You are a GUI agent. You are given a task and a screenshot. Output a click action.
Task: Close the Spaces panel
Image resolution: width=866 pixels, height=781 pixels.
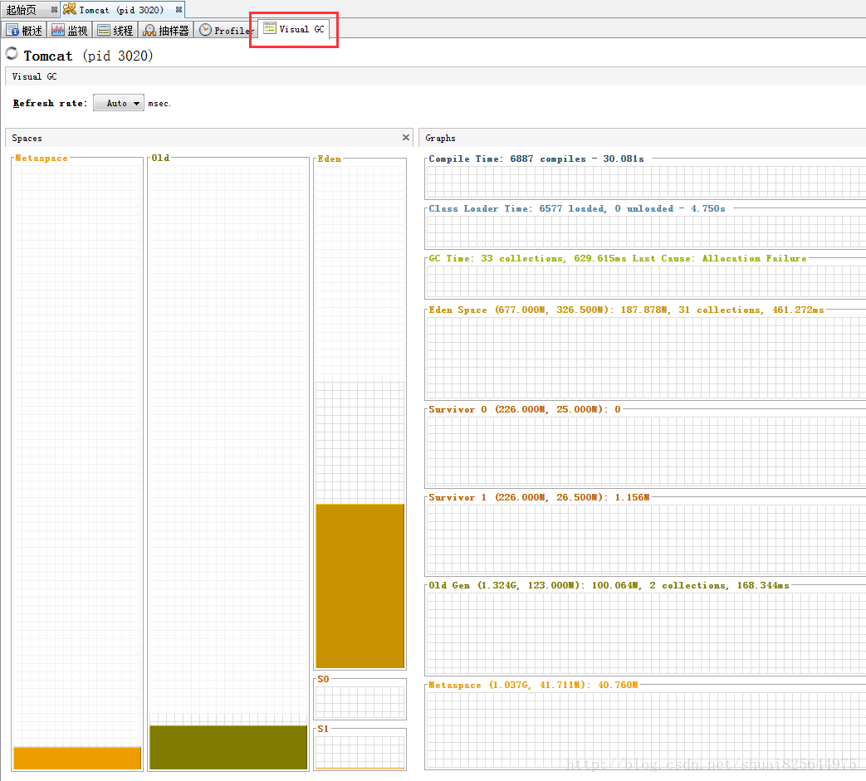click(406, 138)
